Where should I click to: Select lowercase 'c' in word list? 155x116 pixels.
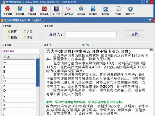(x=19, y=86)
